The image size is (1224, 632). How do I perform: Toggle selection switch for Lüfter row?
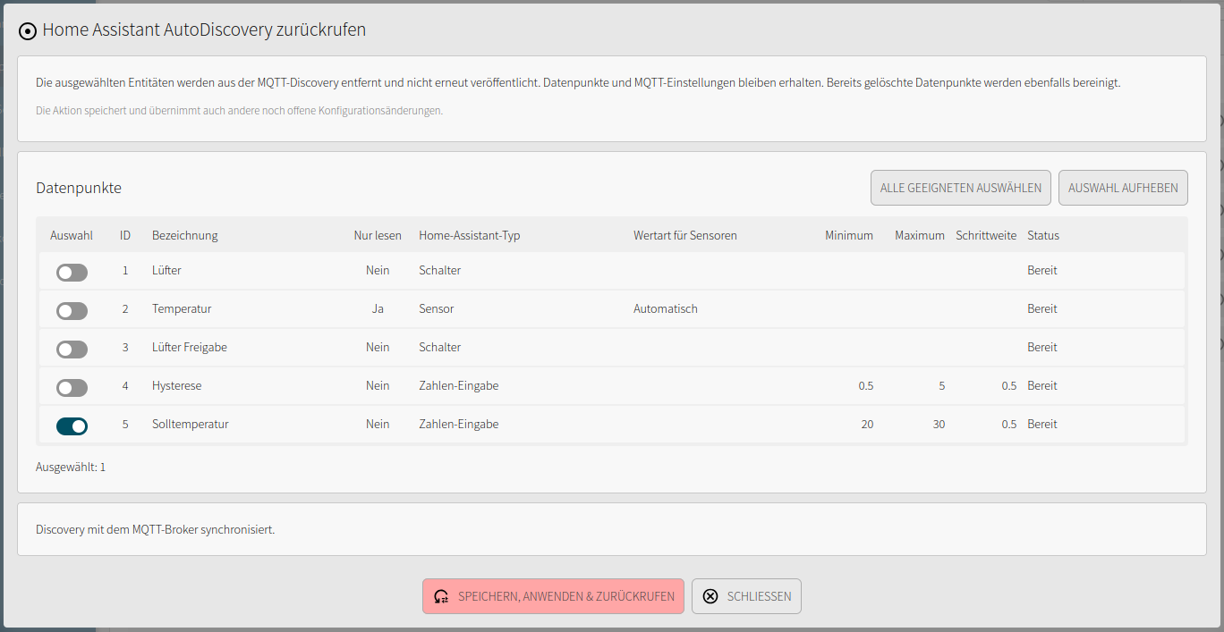click(72, 273)
